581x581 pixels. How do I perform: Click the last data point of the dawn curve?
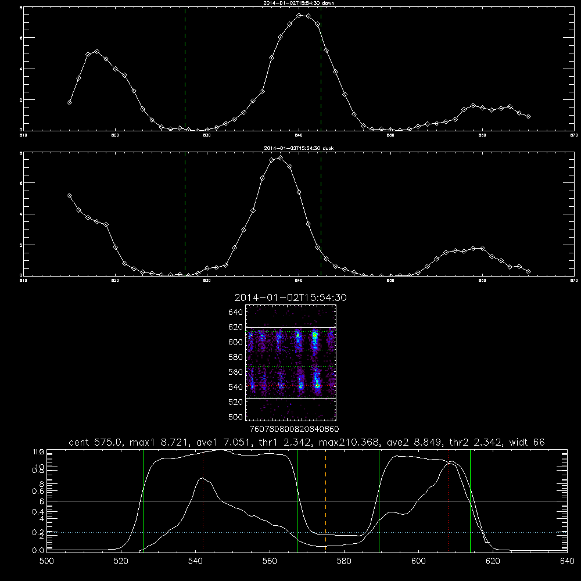point(528,116)
